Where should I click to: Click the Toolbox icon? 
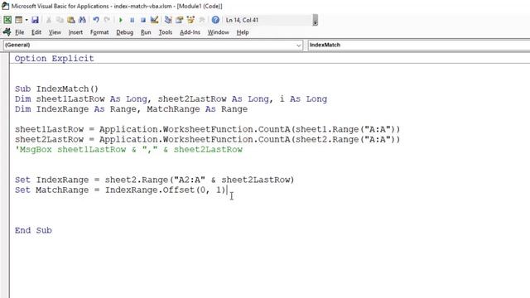click(202, 20)
